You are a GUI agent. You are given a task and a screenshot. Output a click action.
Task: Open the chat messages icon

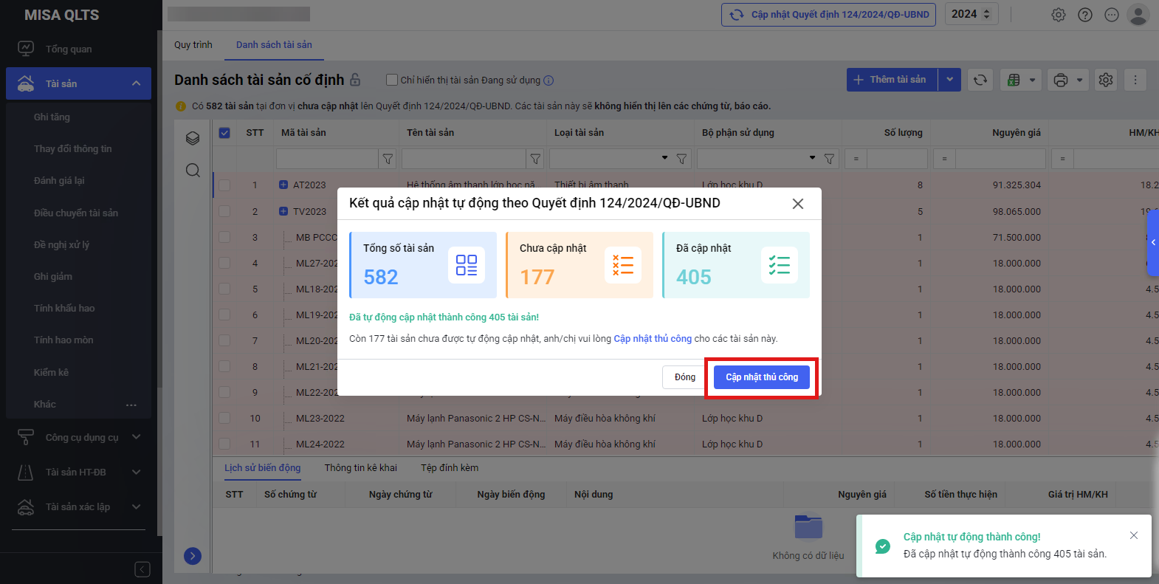pos(1112,15)
